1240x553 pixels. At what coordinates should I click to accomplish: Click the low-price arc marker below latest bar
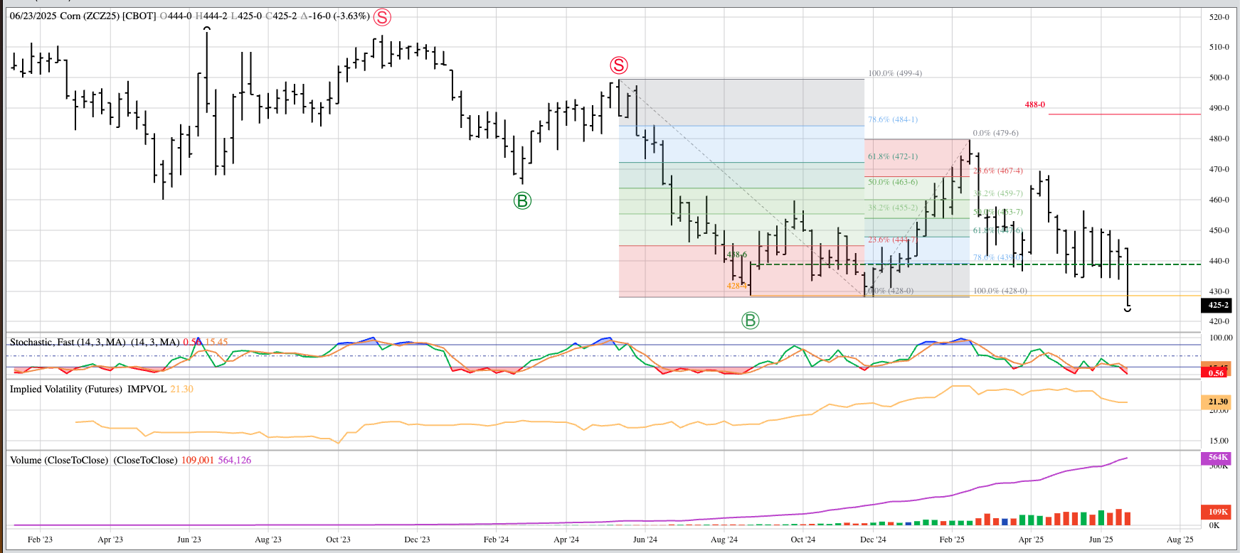coord(1128,309)
